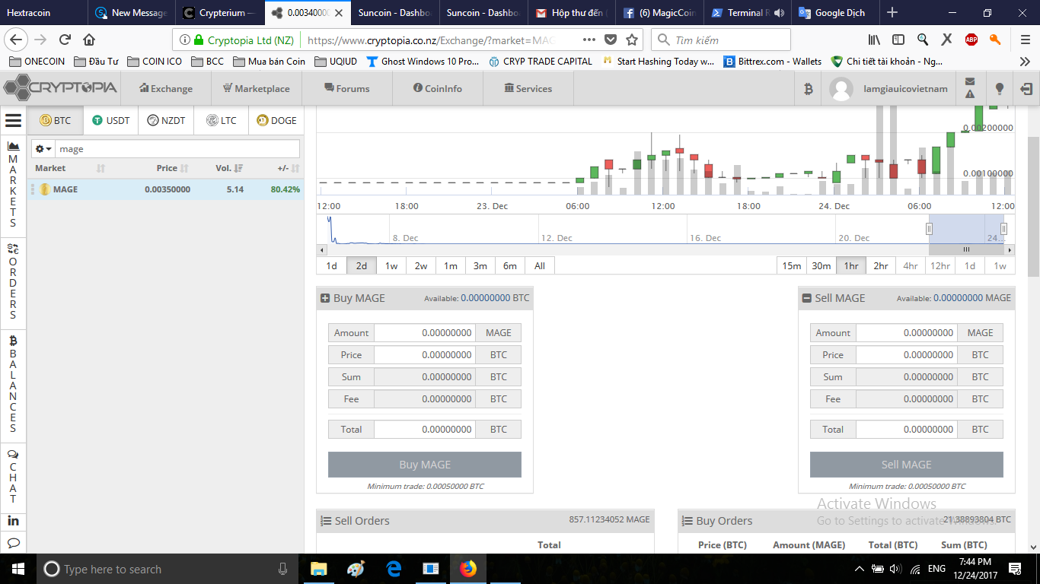Open the Exchange menu in the header
Screen dimensions: 1040x584
[165, 89]
